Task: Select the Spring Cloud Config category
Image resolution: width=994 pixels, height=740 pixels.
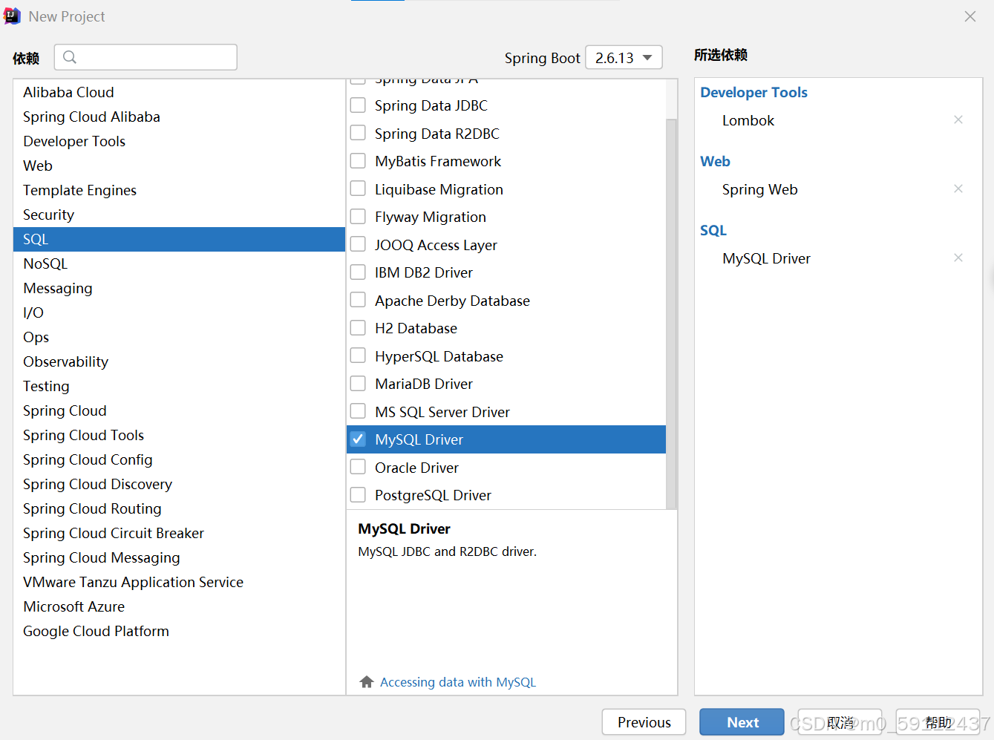Action: [x=179, y=459]
